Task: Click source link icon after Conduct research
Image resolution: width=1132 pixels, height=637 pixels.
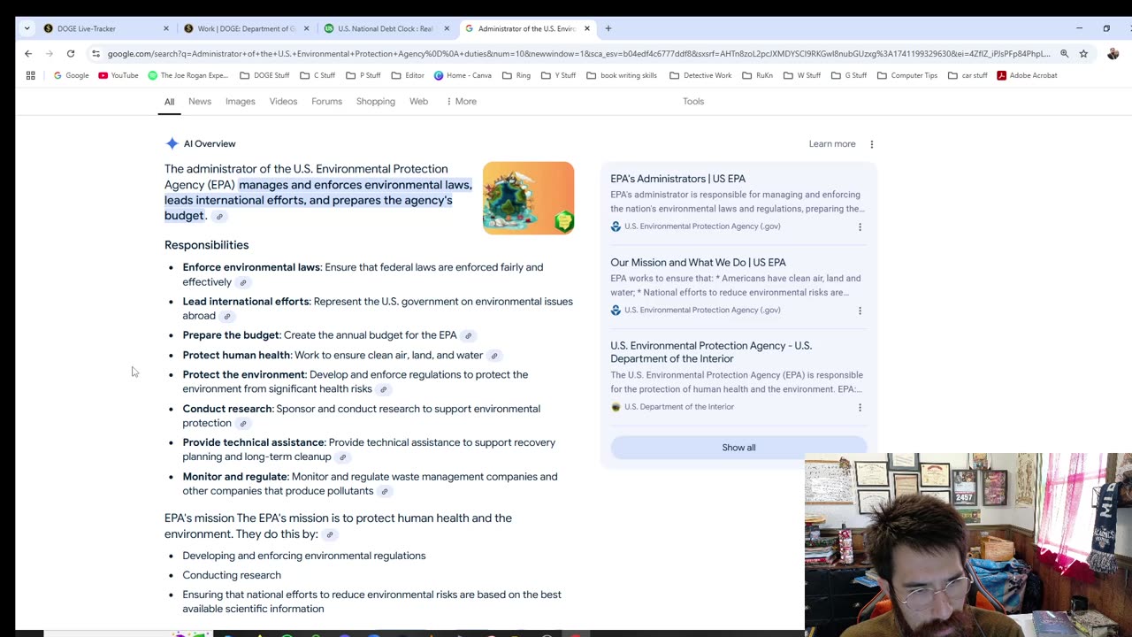Action: coord(243,424)
